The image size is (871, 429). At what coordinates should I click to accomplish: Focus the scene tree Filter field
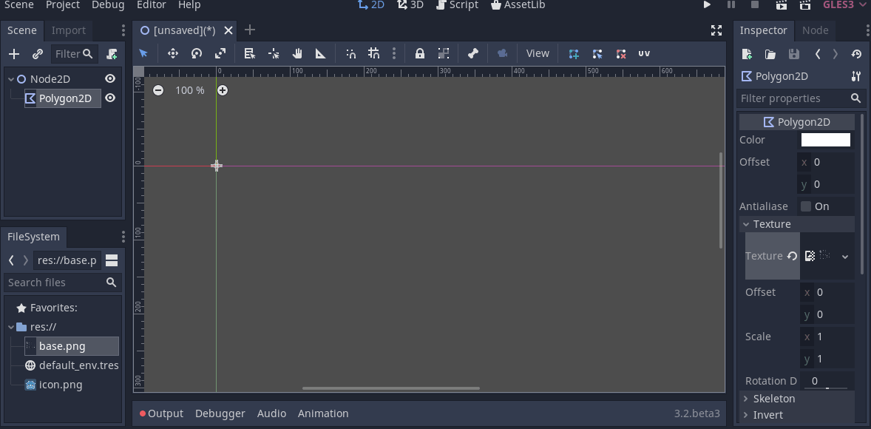(x=74, y=54)
